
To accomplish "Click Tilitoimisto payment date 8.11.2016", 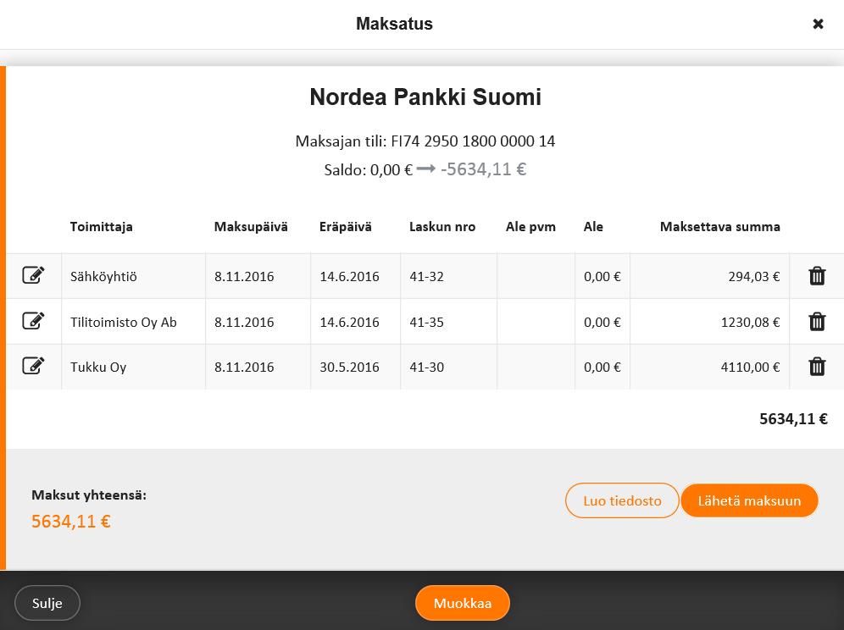I will 244,323.
